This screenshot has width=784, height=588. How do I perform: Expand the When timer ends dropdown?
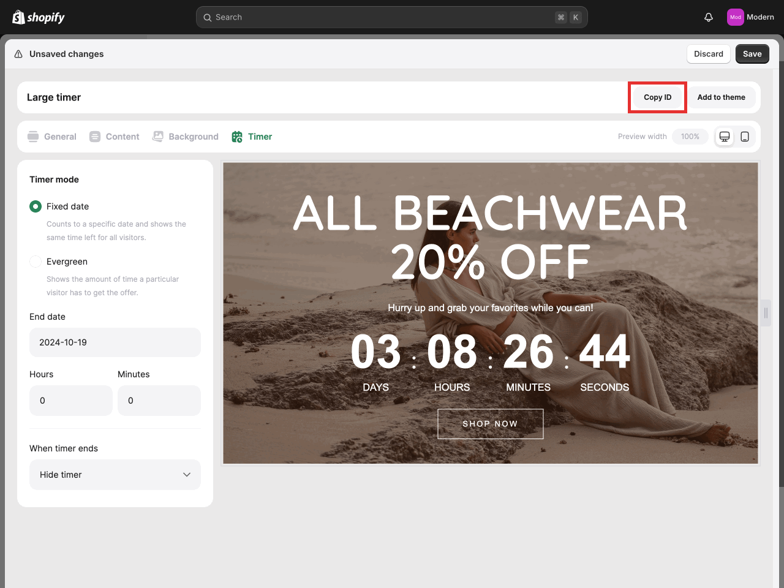coord(115,475)
